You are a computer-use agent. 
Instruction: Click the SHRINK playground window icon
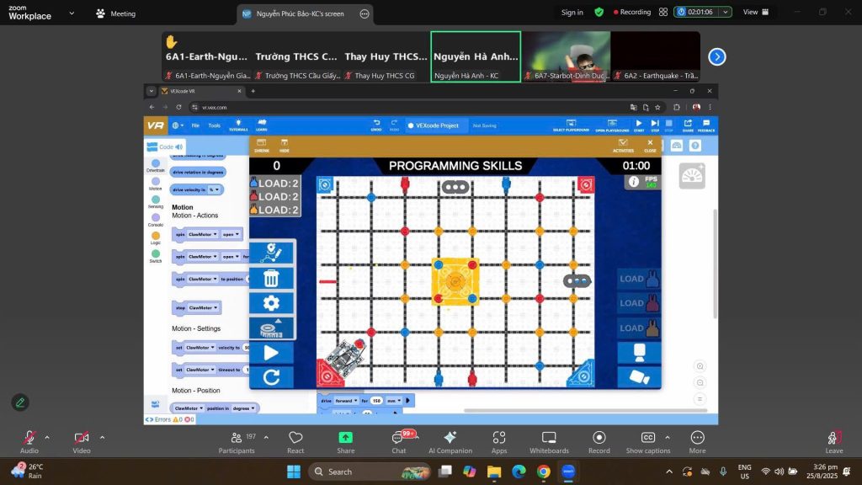262,146
